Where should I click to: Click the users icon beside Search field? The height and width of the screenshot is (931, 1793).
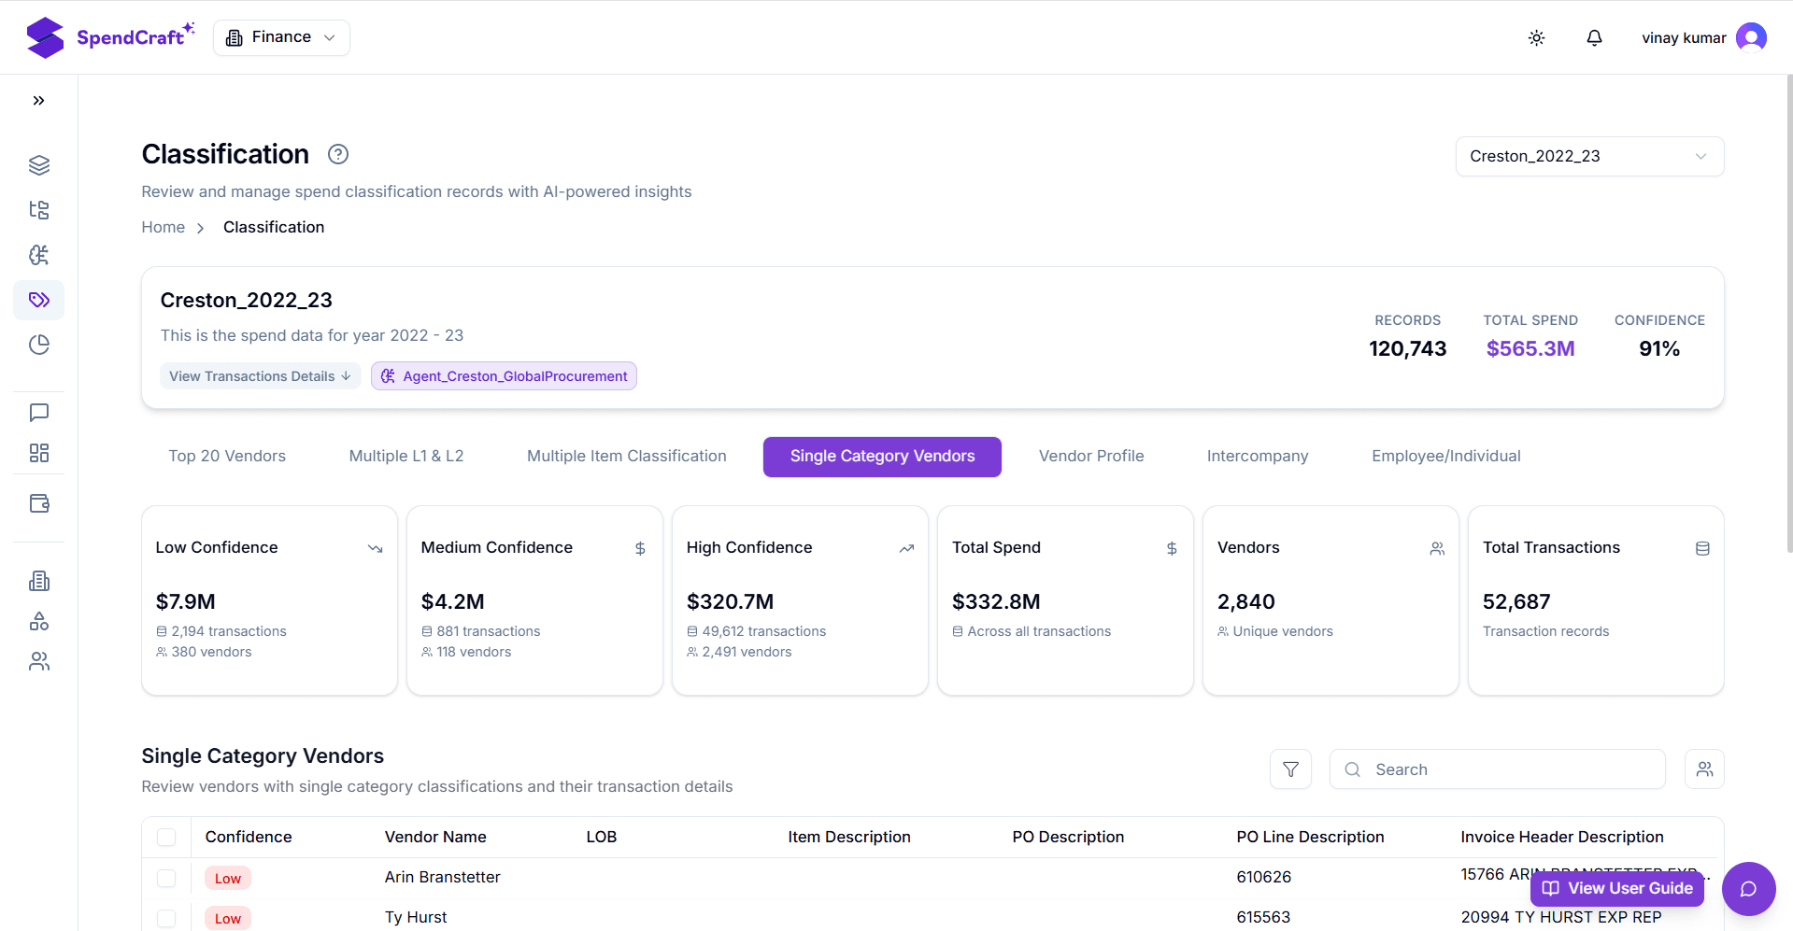(x=1704, y=769)
